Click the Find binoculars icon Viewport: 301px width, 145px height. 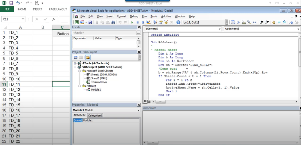click(x=113, y=22)
